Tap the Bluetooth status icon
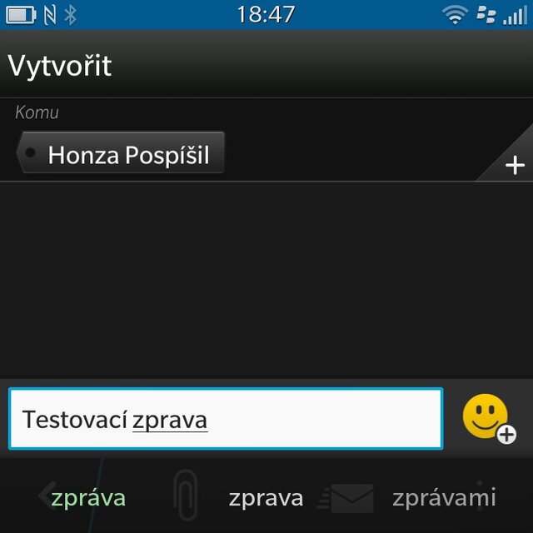 click(70, 15)
